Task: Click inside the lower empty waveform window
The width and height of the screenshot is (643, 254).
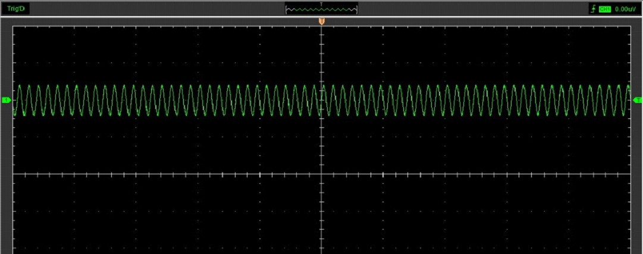Action: click(x=178, y=214)
